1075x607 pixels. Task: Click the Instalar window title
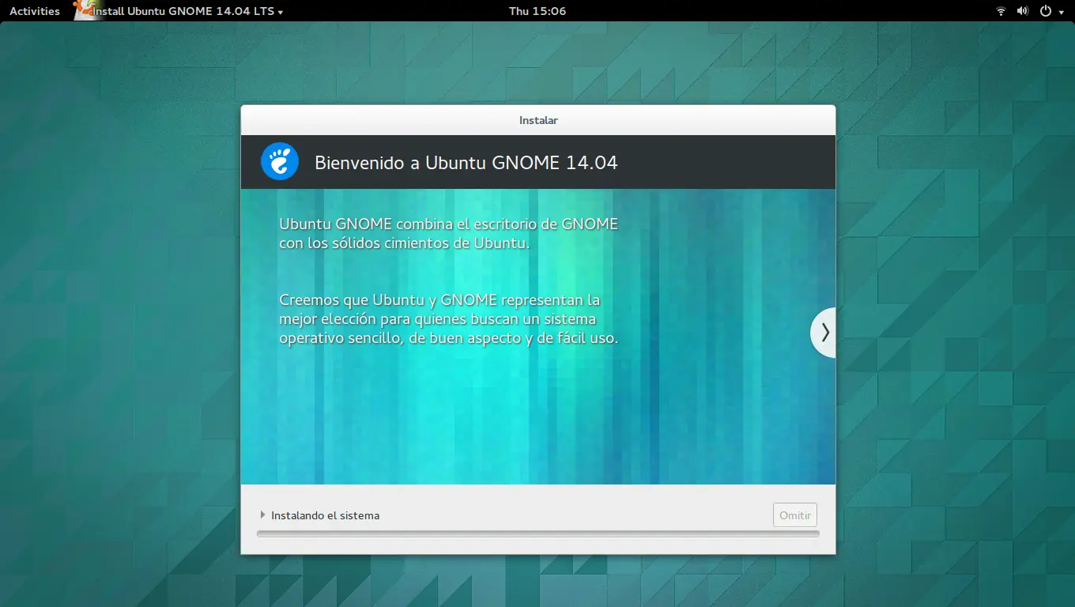tap(538, 120)
